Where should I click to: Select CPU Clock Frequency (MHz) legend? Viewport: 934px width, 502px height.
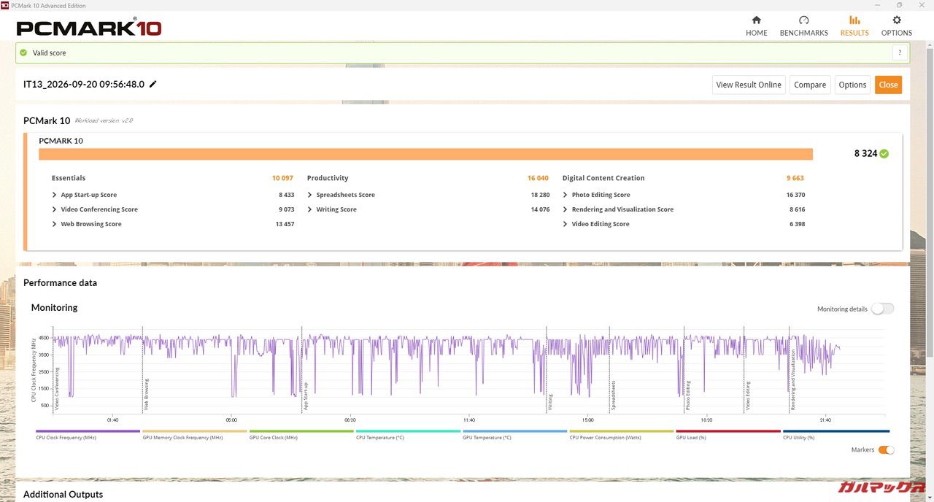click(88, 434)
